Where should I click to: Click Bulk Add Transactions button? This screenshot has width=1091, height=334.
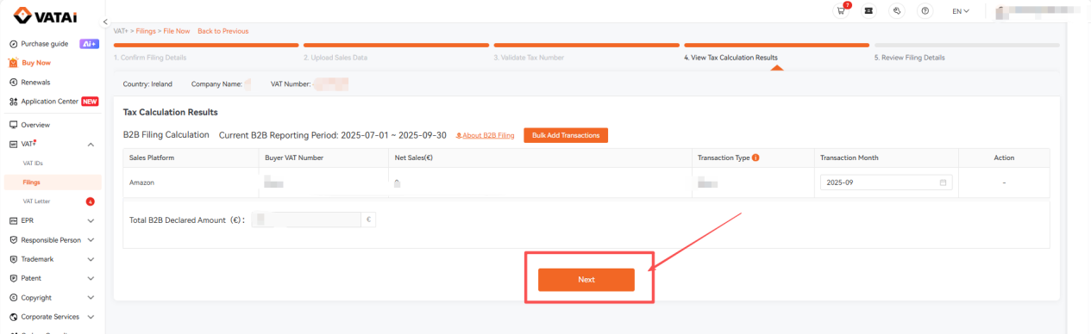pyautogui.click(x=566, y=135)
